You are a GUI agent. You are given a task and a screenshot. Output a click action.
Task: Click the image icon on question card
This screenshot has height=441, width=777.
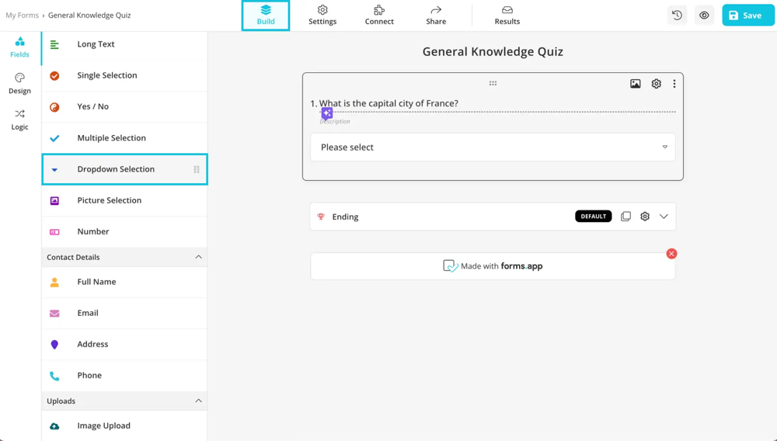pyautogui.click(x=635, y=84)
